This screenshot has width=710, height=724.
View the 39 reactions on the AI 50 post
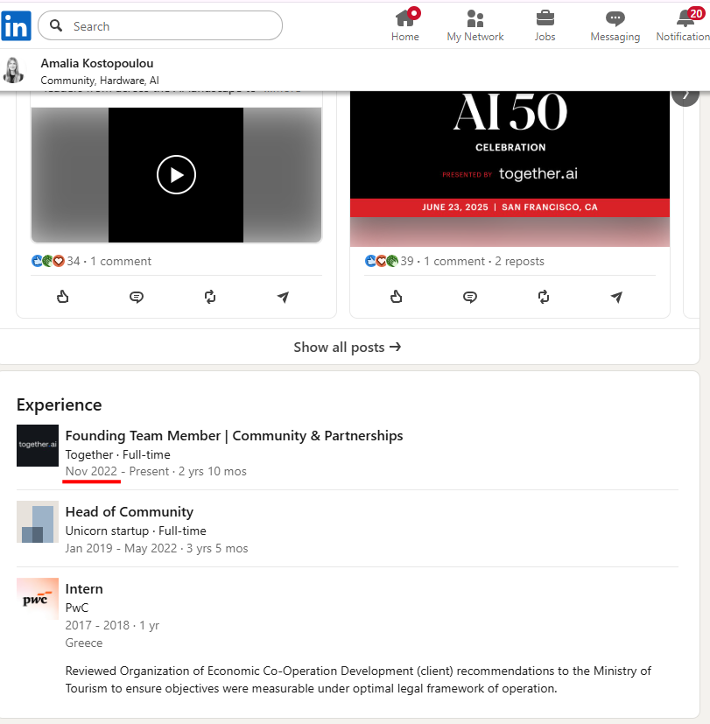coord(390,262)
